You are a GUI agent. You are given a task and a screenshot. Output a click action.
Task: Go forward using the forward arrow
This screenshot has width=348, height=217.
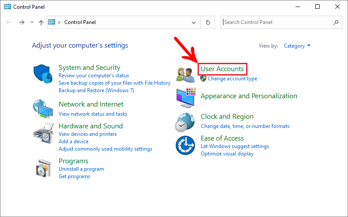pos(22,22)
